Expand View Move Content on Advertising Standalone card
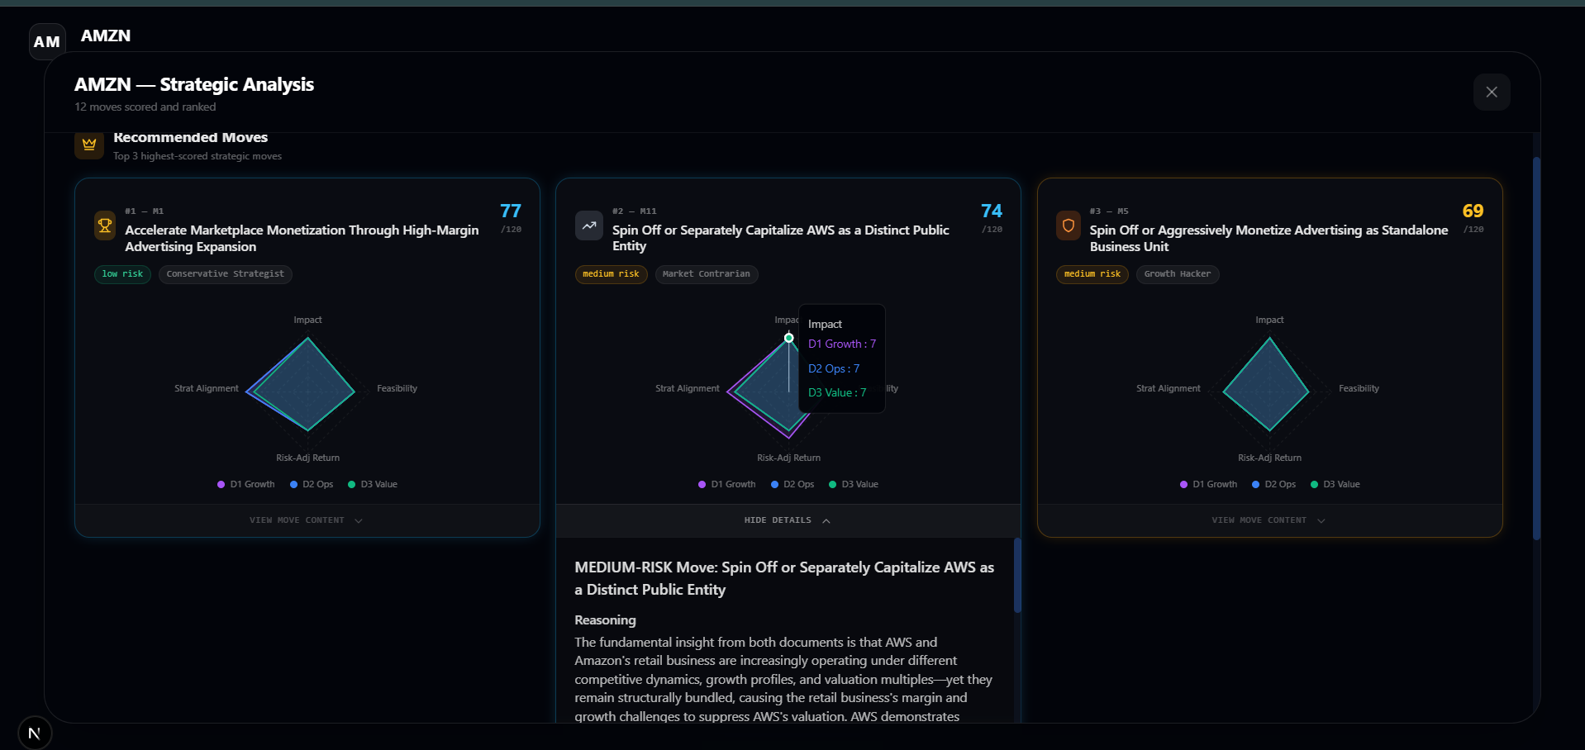Screen dimensions: 1585x750 pos(1269,520)
